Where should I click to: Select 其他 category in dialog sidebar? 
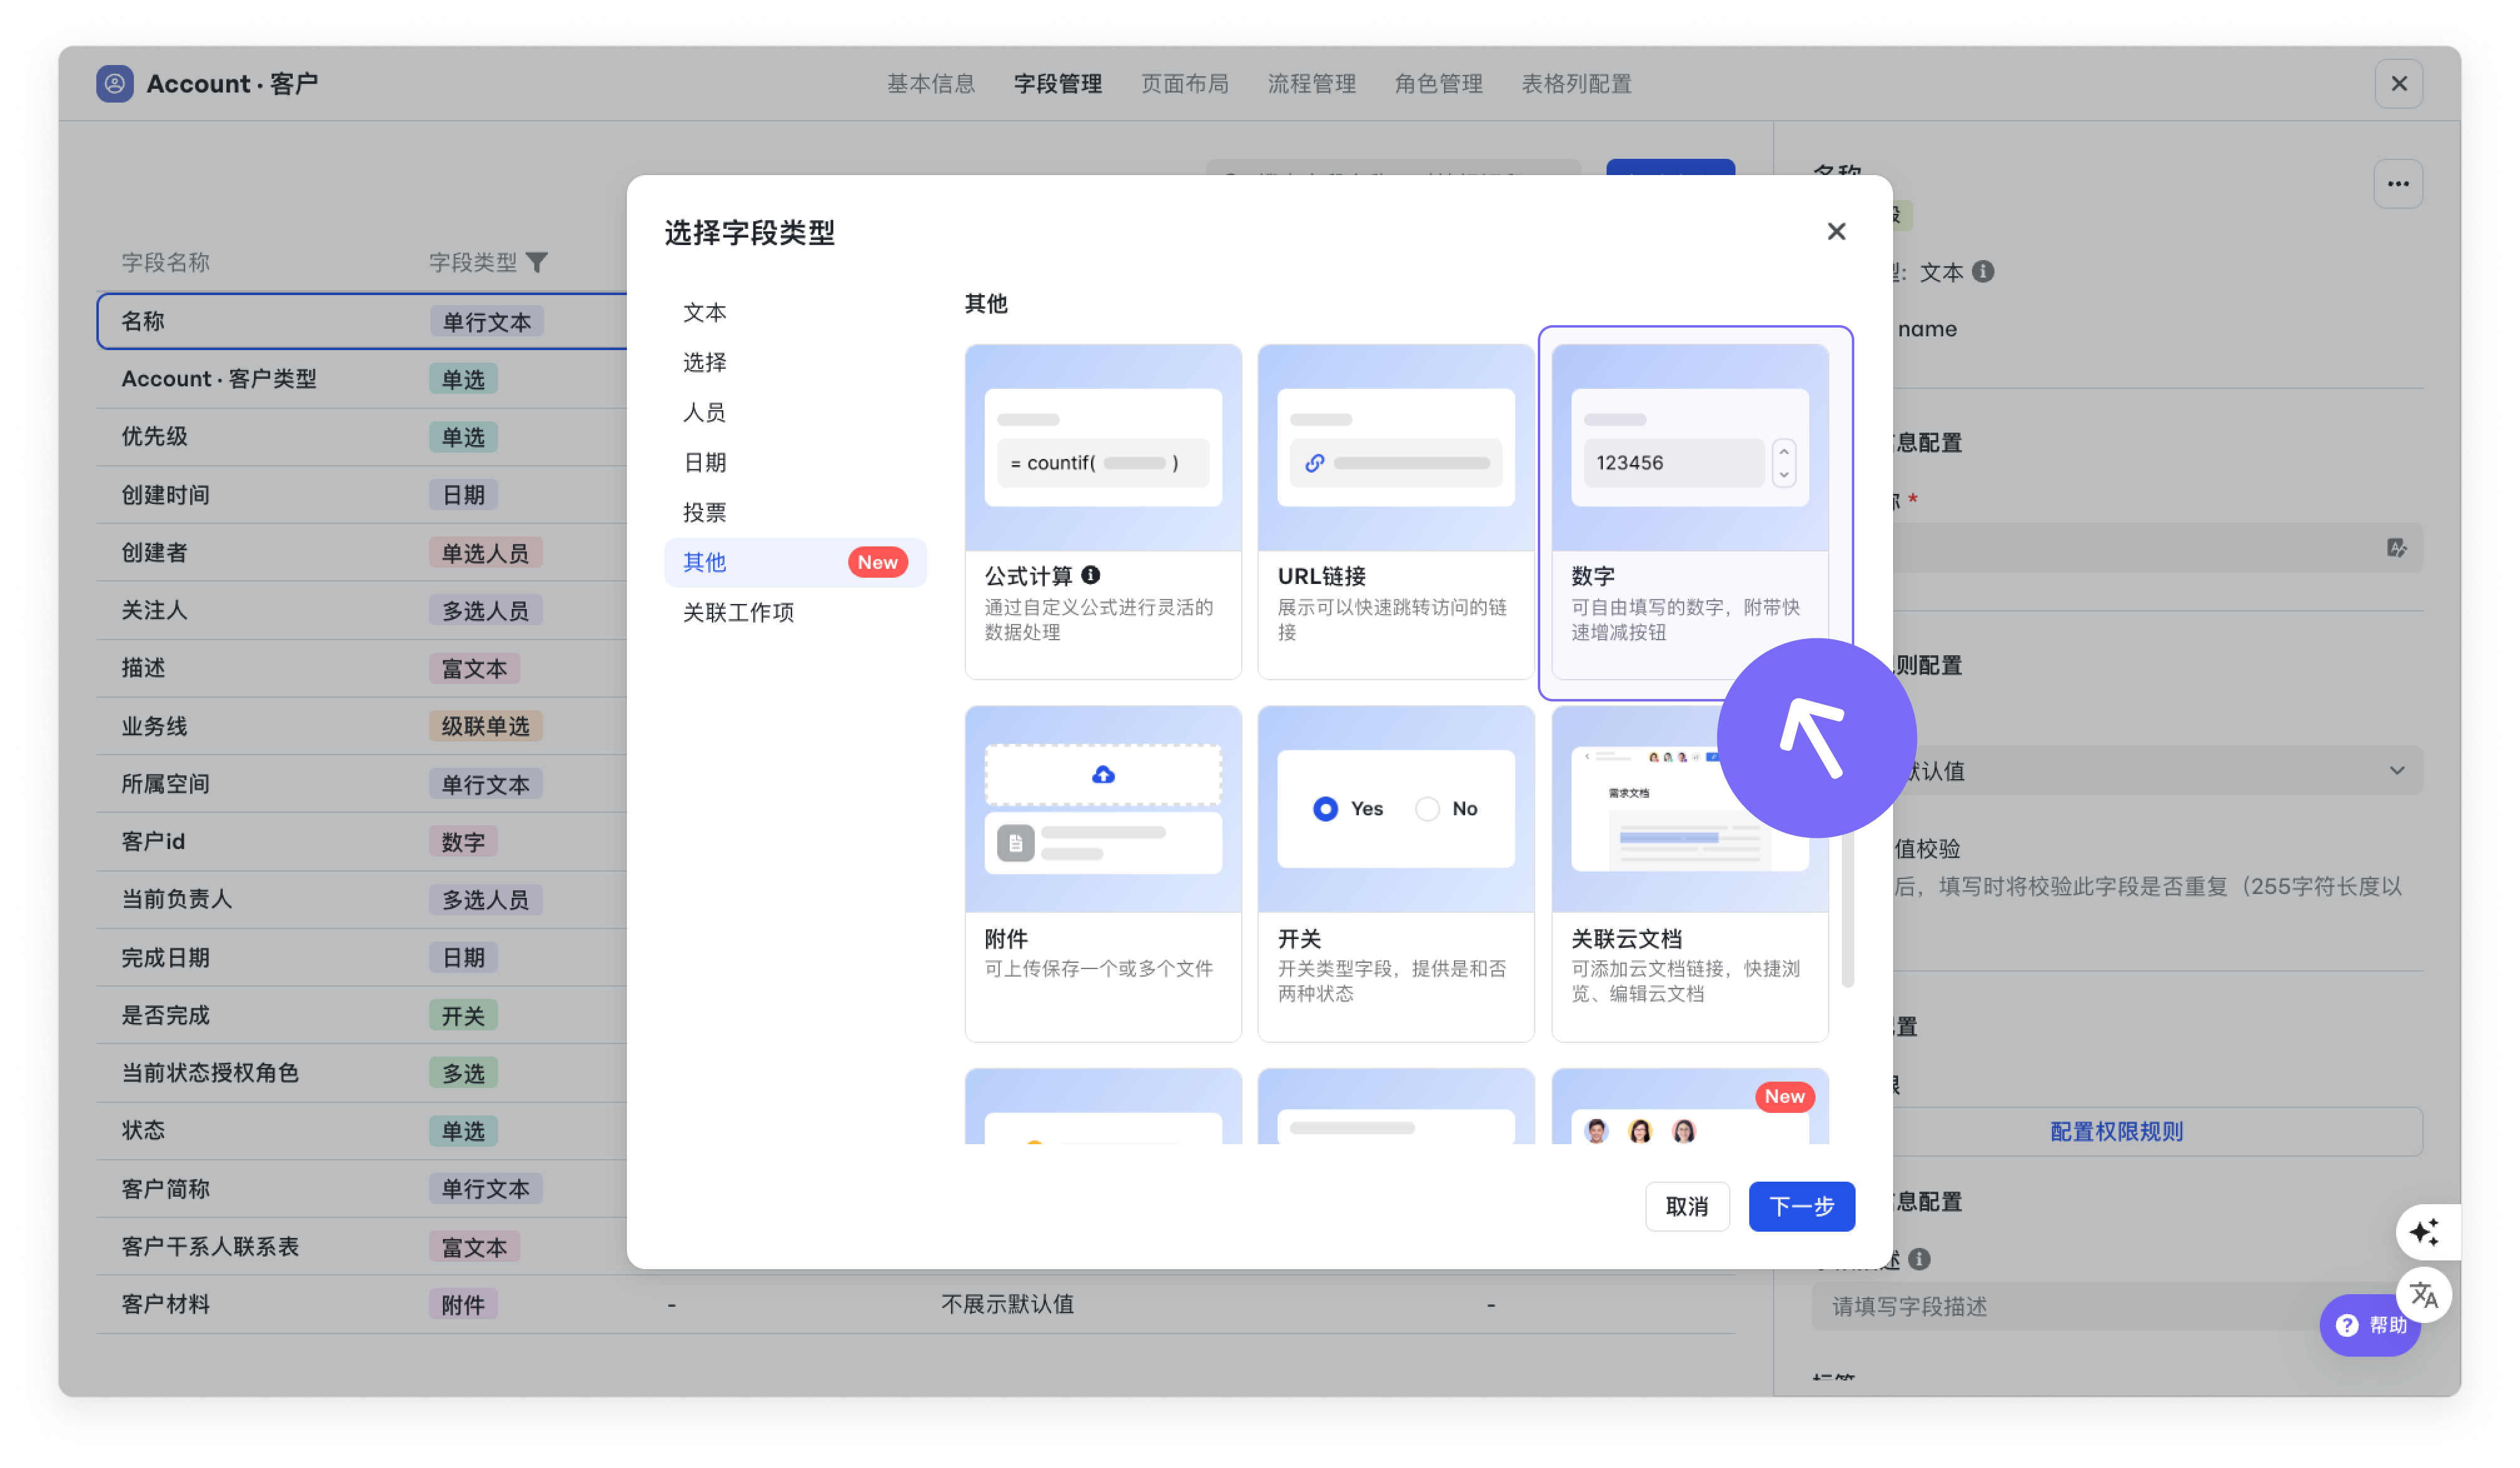point(795,563)
